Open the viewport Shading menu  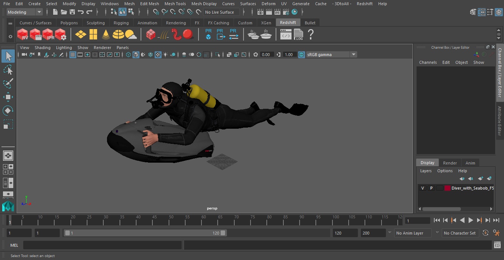point(42,48)
